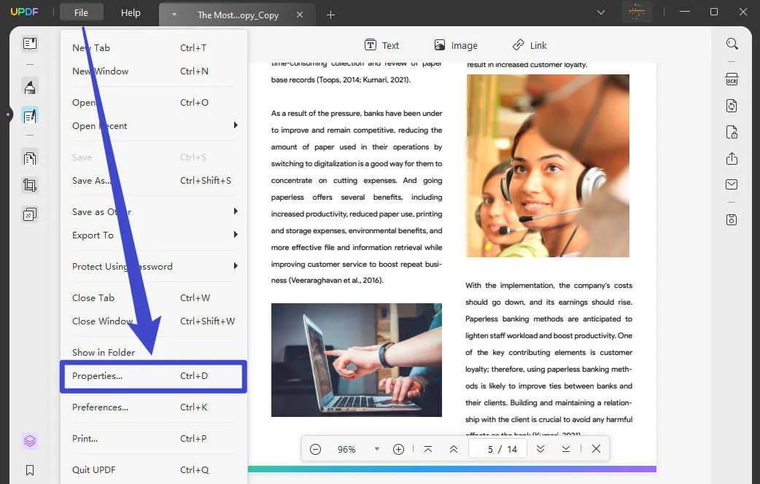Choose Properties… menu entry
The image size is (760, 484).
(x=154, y=376)
